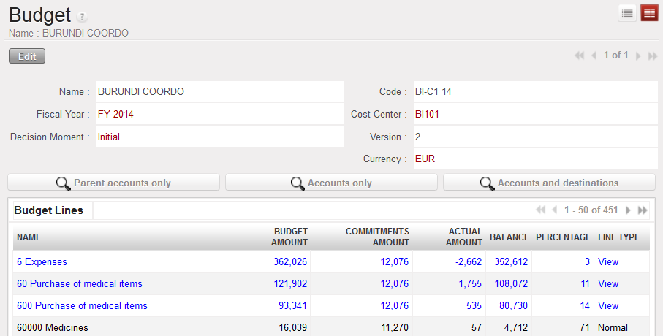Go to last record in top pager

pyautogui.click(x=652, y=56)
